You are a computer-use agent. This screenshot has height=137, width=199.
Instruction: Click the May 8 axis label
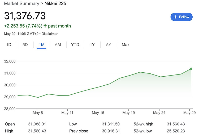38,113
